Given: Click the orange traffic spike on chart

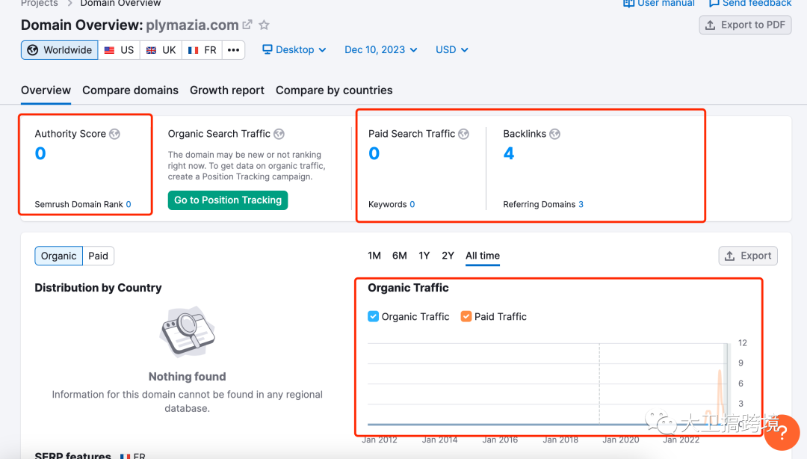Looking at the screenshot, I should click(x=720, y=395).
